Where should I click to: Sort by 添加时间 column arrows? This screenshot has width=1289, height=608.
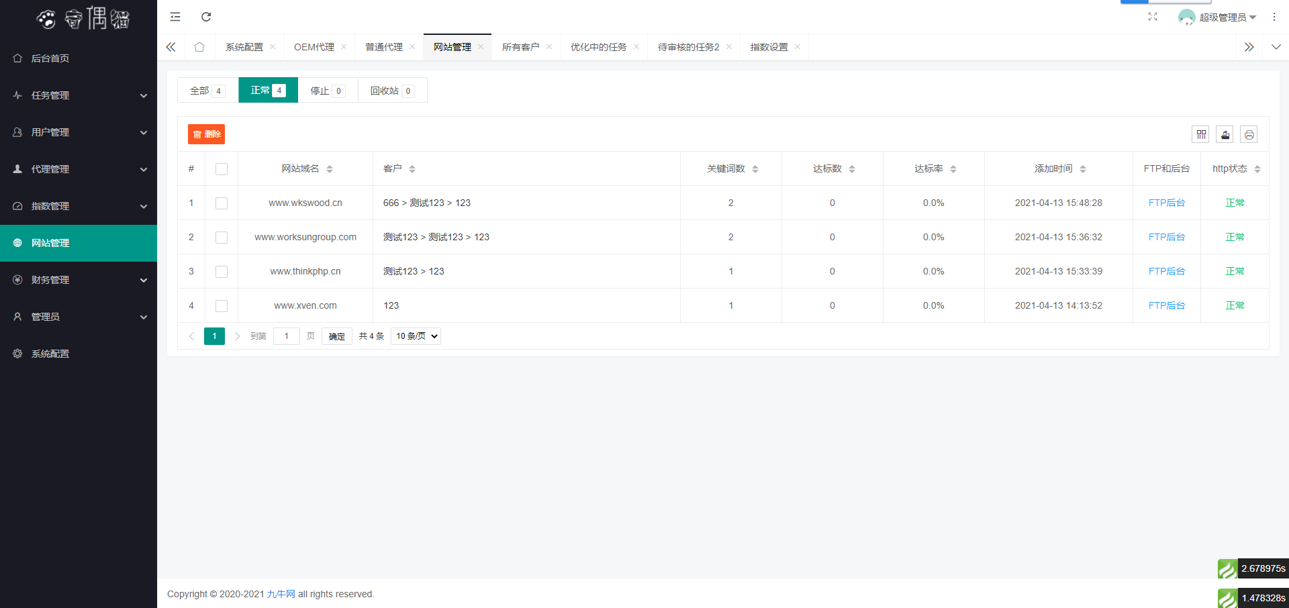1083,169
